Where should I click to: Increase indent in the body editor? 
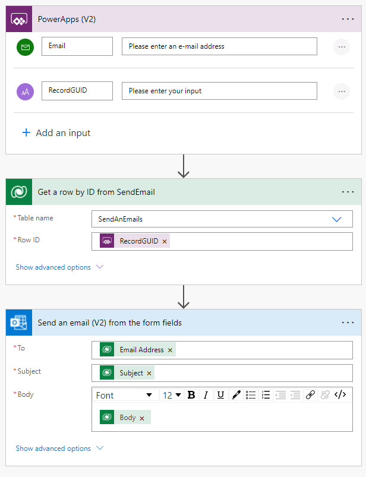click(x=295, y=395)
